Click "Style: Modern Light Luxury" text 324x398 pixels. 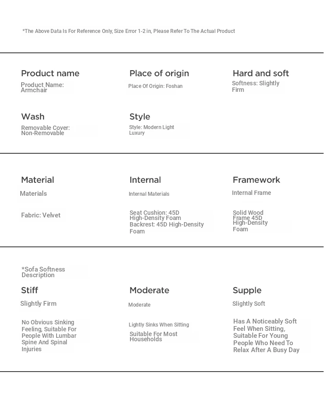(x=151, y=130)
